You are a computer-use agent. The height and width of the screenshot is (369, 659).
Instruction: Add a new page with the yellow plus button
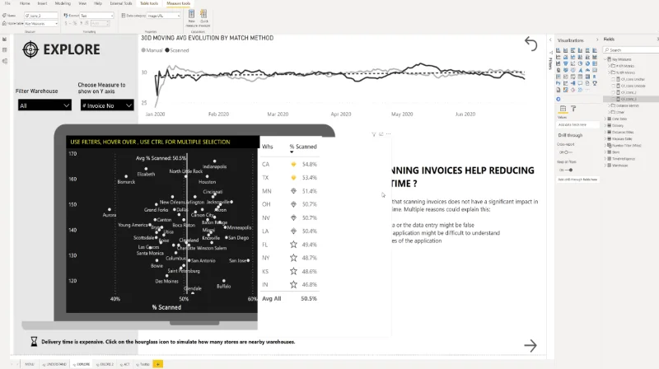[x=157, y=364]
